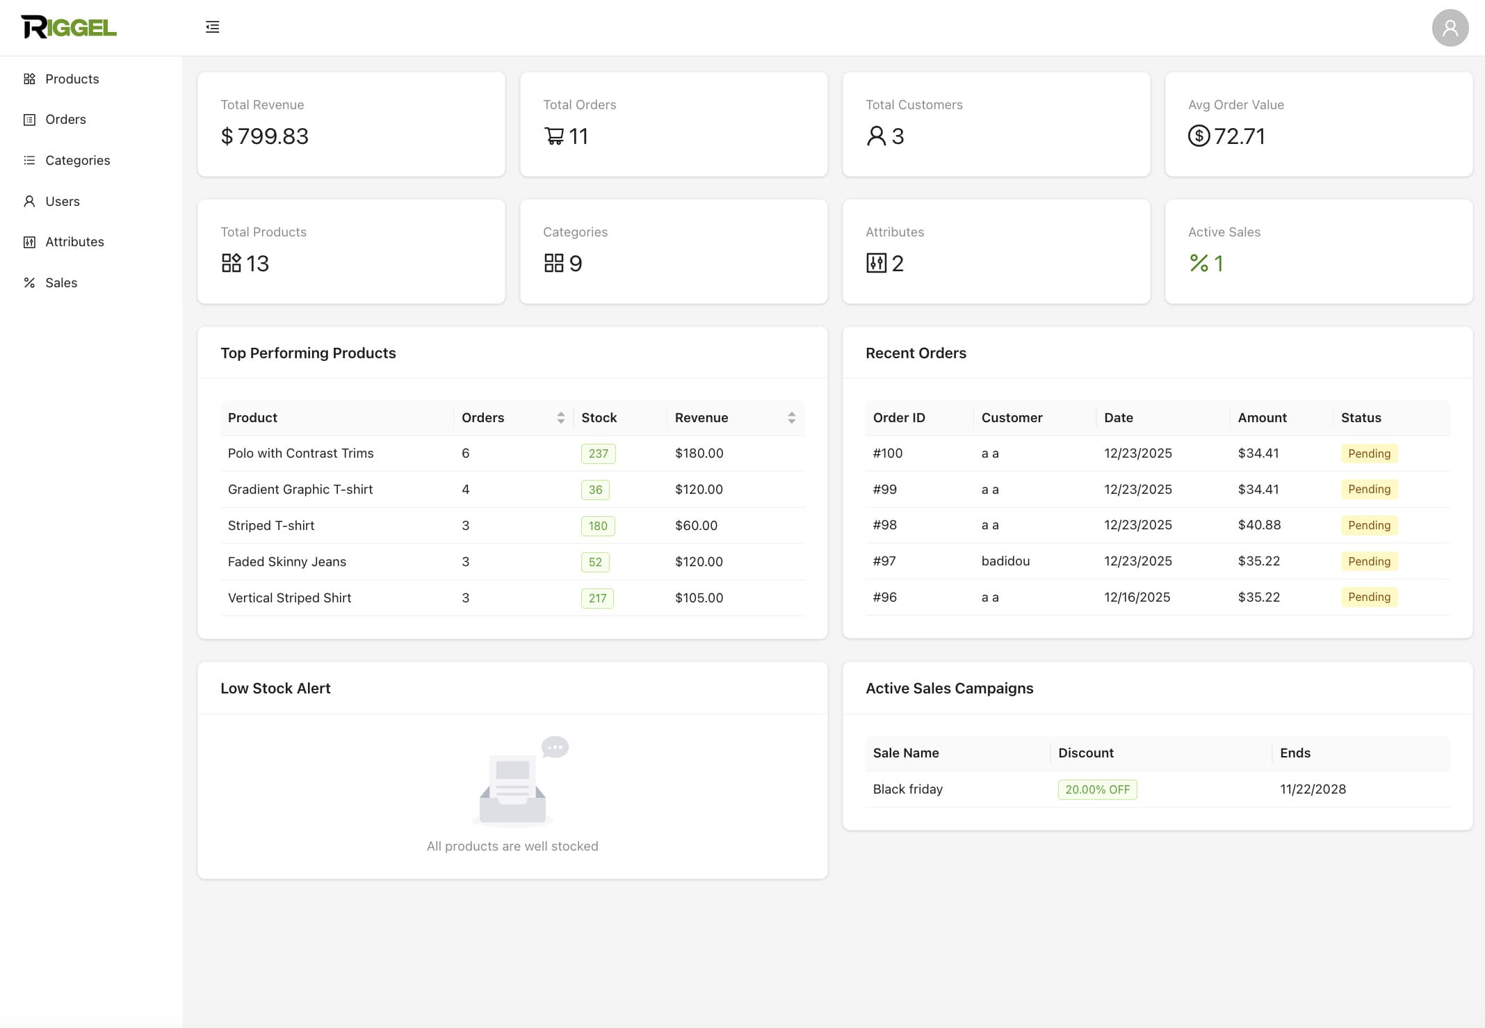Screen dimensions: 1485x1028
Task: Select the Orders icon in the sidebar
Action: point(29,119)
